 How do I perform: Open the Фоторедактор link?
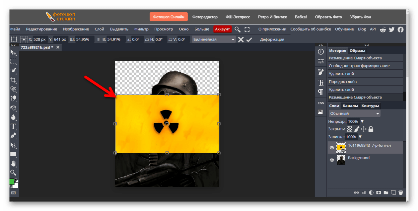coord(205,17)
